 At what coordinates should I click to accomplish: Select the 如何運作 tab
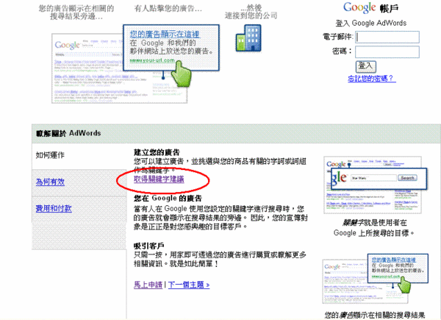tap(50, 155)
